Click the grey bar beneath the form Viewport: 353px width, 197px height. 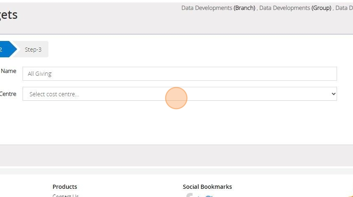pyautogui.click(x=176, y=155)
